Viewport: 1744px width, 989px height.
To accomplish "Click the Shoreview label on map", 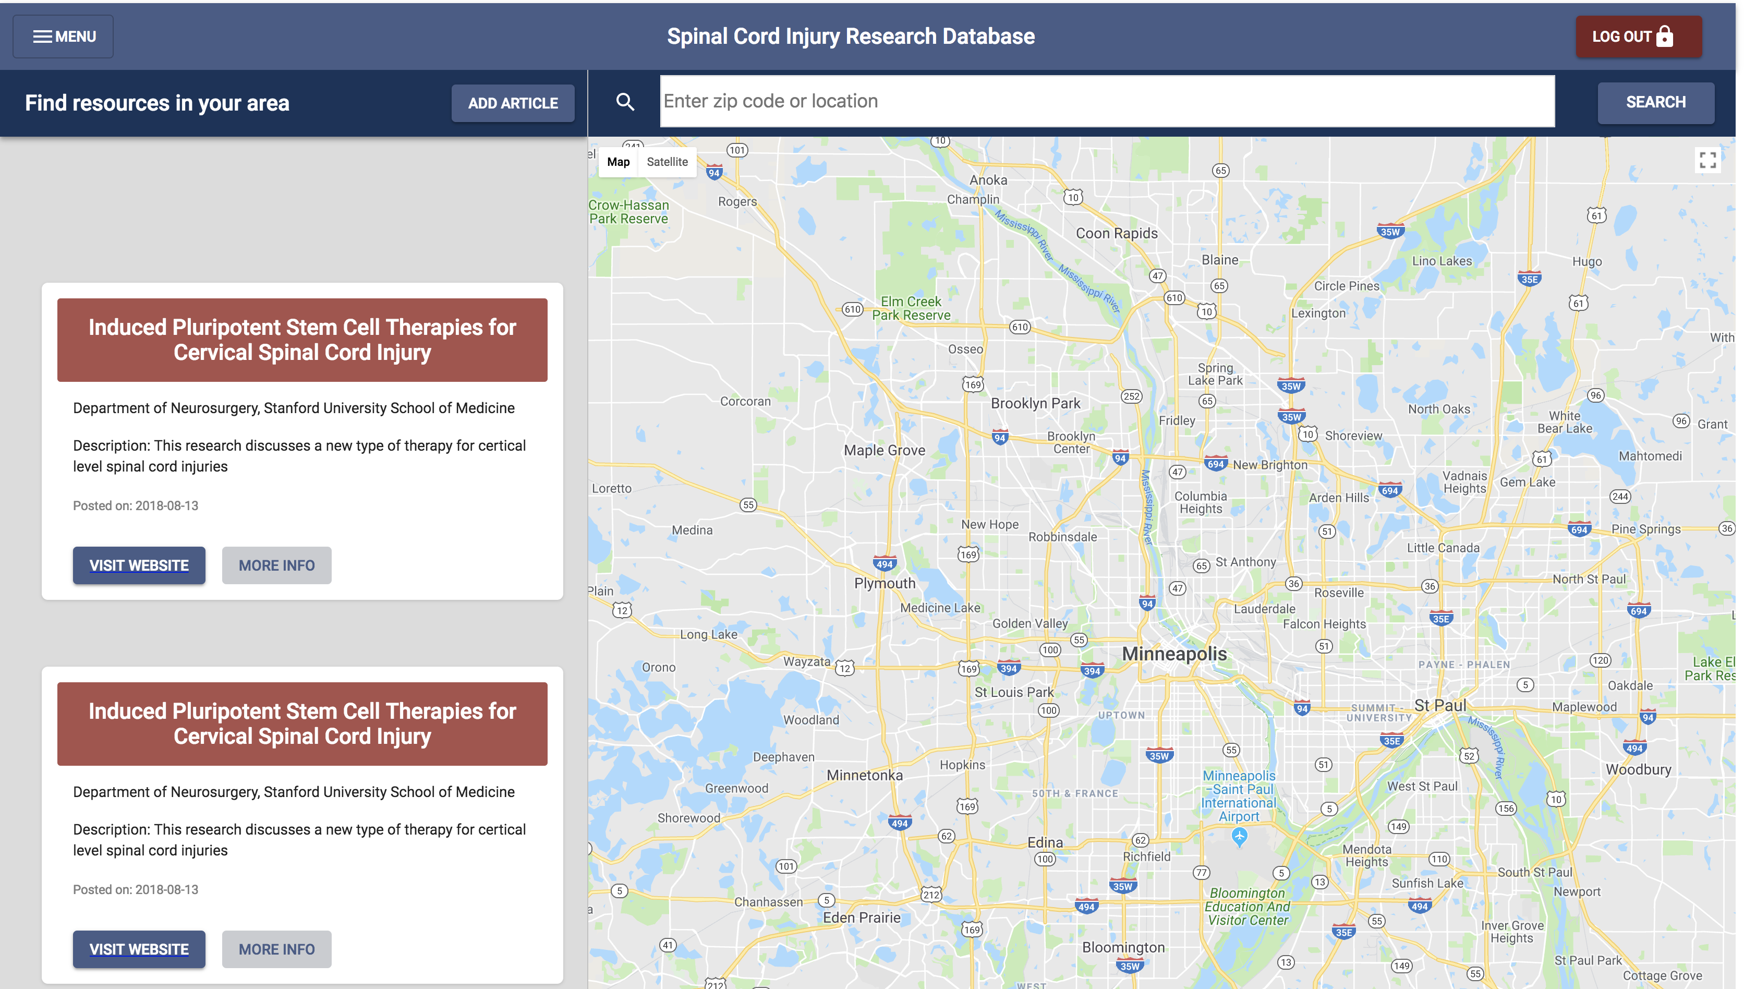I will coord(1353,436).
